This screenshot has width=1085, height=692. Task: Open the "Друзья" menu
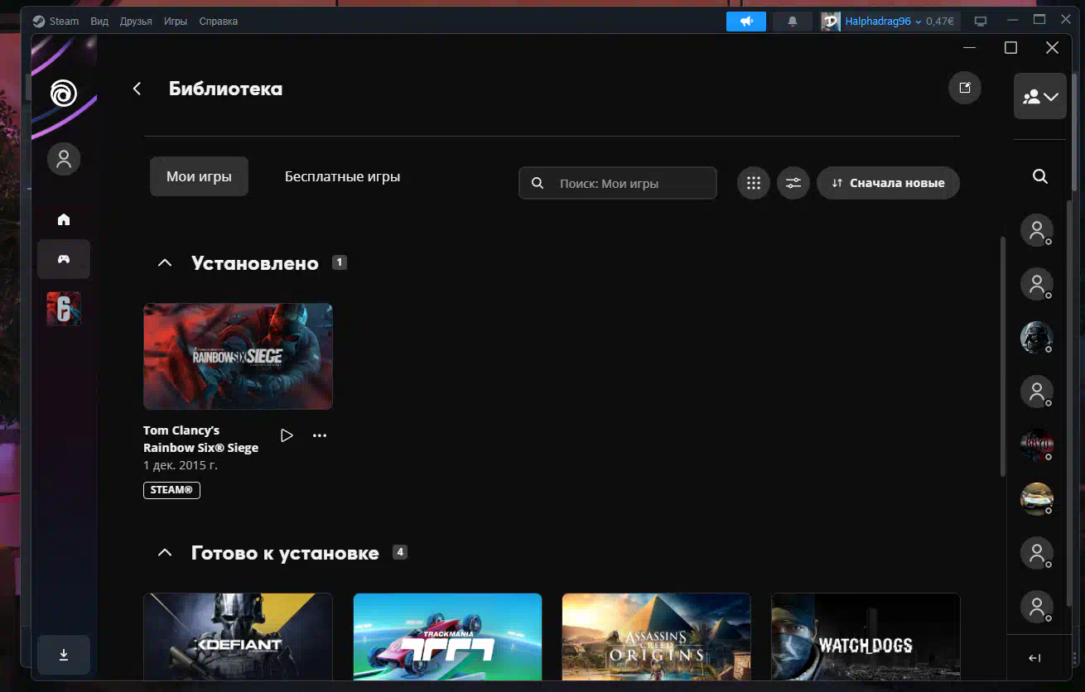coord(136,22)
